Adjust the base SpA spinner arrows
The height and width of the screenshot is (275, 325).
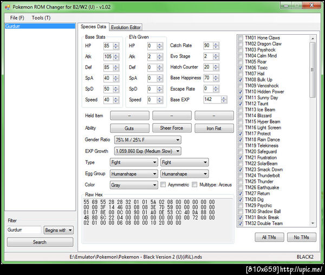[116, 78]
